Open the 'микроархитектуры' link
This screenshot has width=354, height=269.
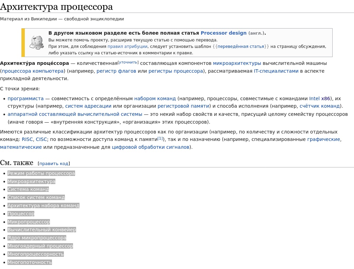pyautogui.click(x=237, y=63)
